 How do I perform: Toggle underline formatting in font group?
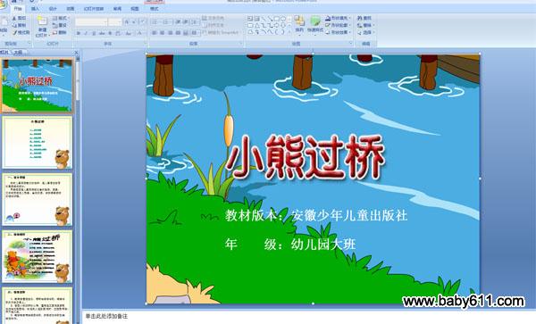point(94,33)
